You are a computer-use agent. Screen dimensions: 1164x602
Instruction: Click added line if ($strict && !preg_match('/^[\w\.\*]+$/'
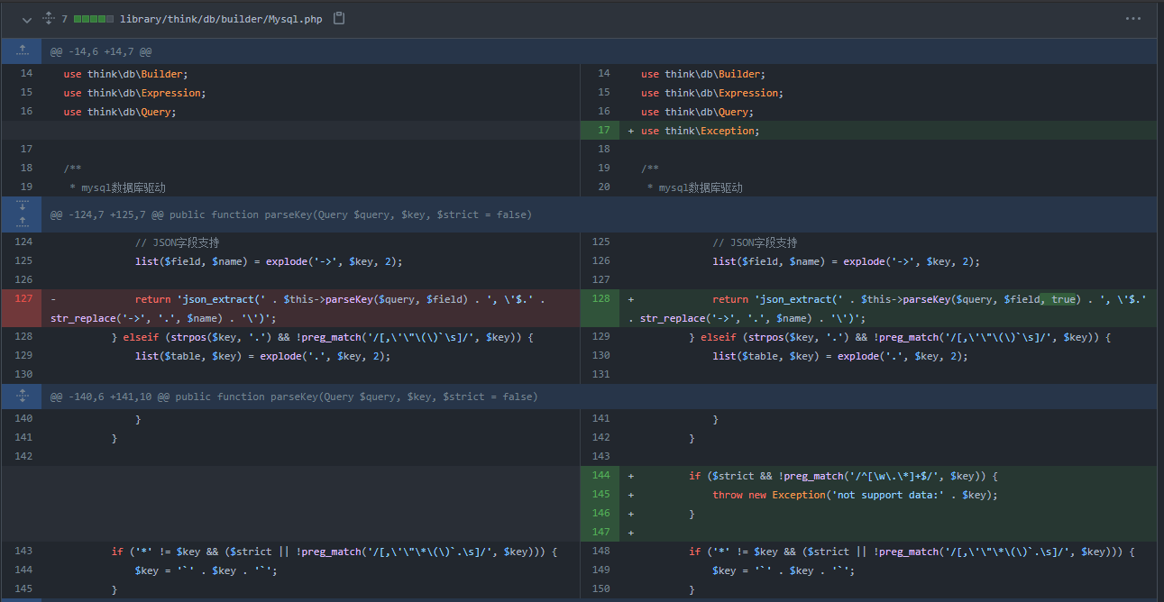843,476
